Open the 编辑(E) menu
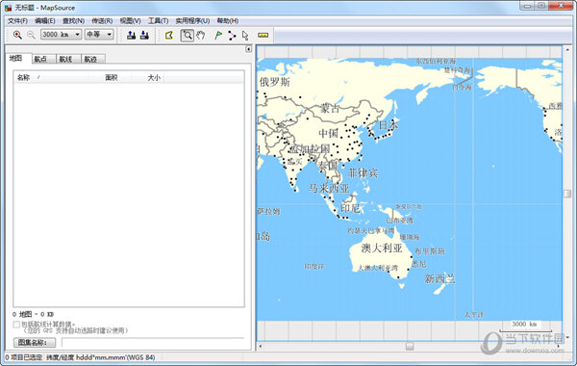This screenshot has height=366, width=577. pyautogui.click(x=45, y=21)
